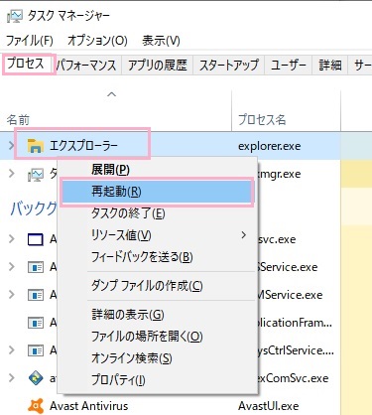Choose タスクの終了(E) in context menu
Viewport: 372px width, 415px height.
pos(157,213)
